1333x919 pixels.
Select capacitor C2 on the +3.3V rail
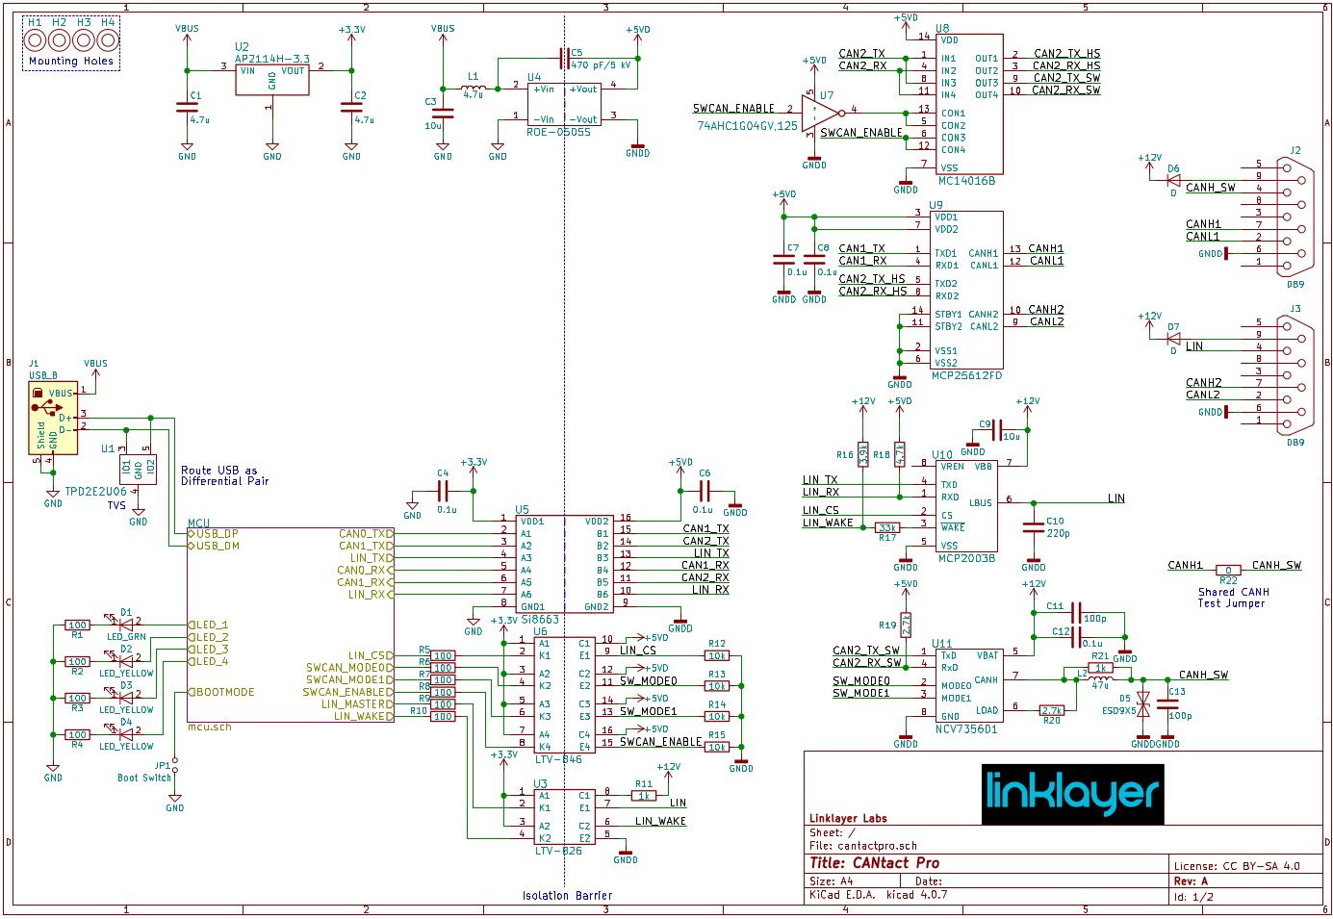pos(351,108)
